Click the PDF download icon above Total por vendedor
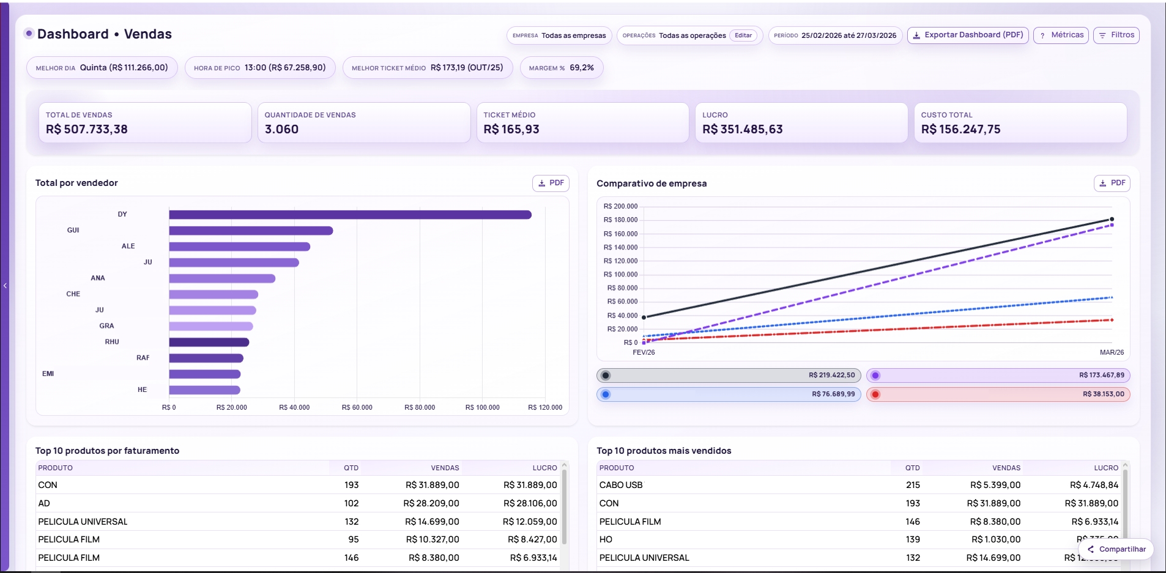This screenshot has height=573, width=1166. (542, 183)
